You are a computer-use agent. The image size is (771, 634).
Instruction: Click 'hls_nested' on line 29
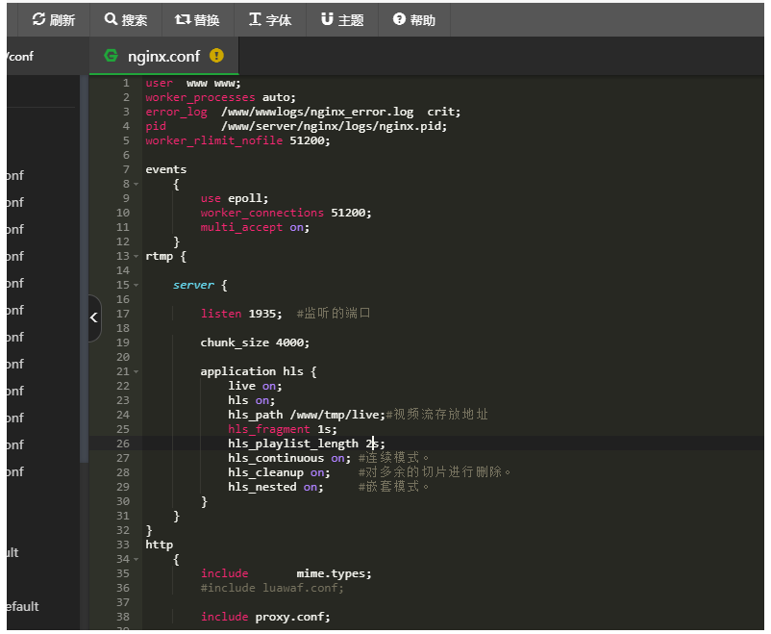[x=262, y=488]
